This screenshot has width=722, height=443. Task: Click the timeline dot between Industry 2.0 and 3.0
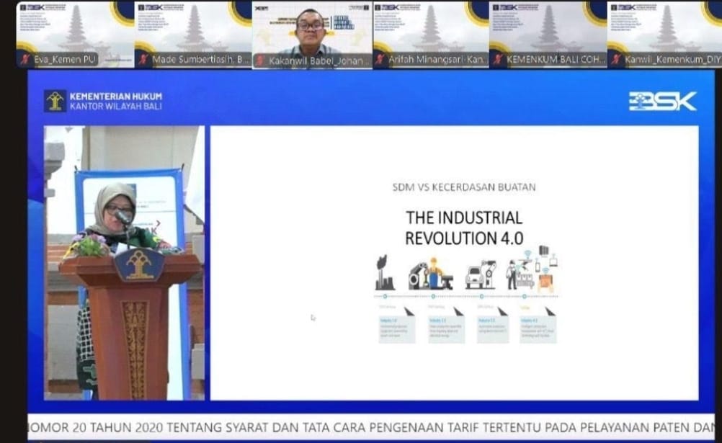point(457,296)
